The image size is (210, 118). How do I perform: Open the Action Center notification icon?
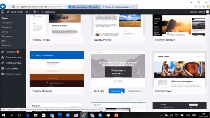click(x=182, y=115)
